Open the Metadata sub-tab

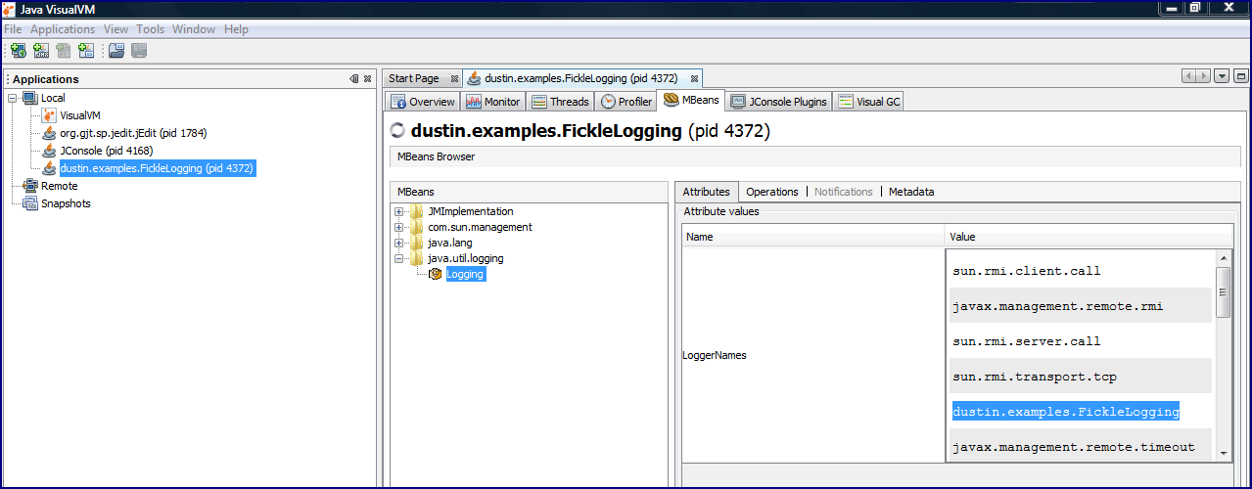pyautogui.click(x=911, y=192)
